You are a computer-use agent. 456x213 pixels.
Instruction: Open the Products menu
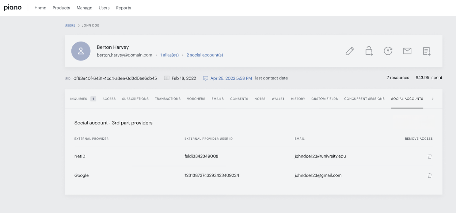click(x=61, y=8)
